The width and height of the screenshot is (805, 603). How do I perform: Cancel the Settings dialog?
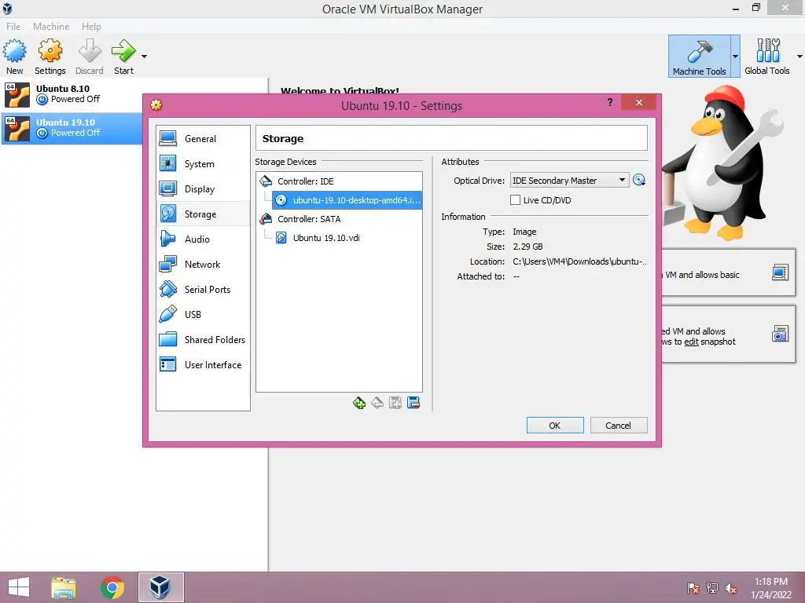(619, 425)
